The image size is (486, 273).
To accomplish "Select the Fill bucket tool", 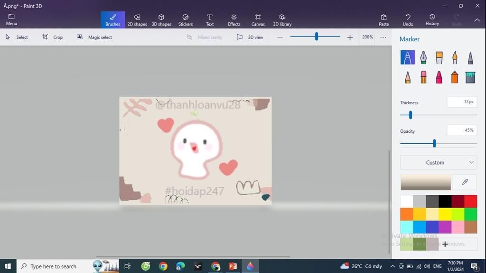I will [470, 77].
